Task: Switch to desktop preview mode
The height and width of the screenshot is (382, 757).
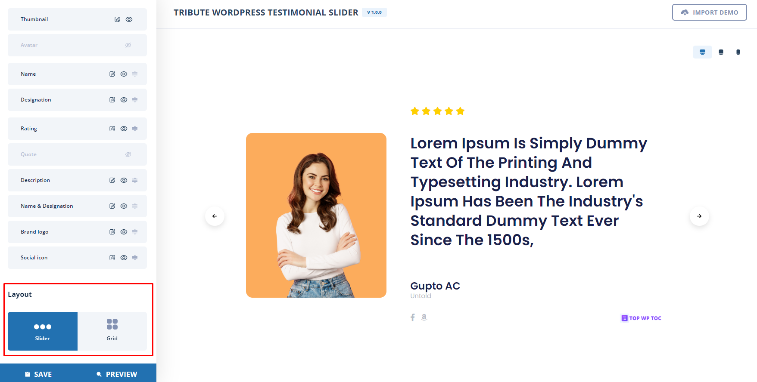Action: (x=702, y=52)
